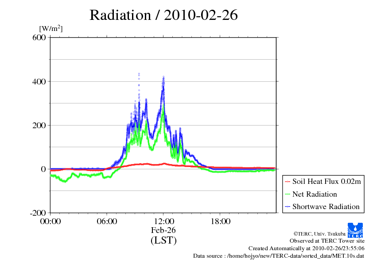
Task: Click the '(LST)' time zone label
Action: (163, 240)
